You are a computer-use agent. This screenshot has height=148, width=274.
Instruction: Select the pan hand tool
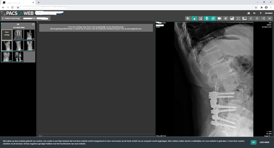pyautogui.click(x=194, y=19)
